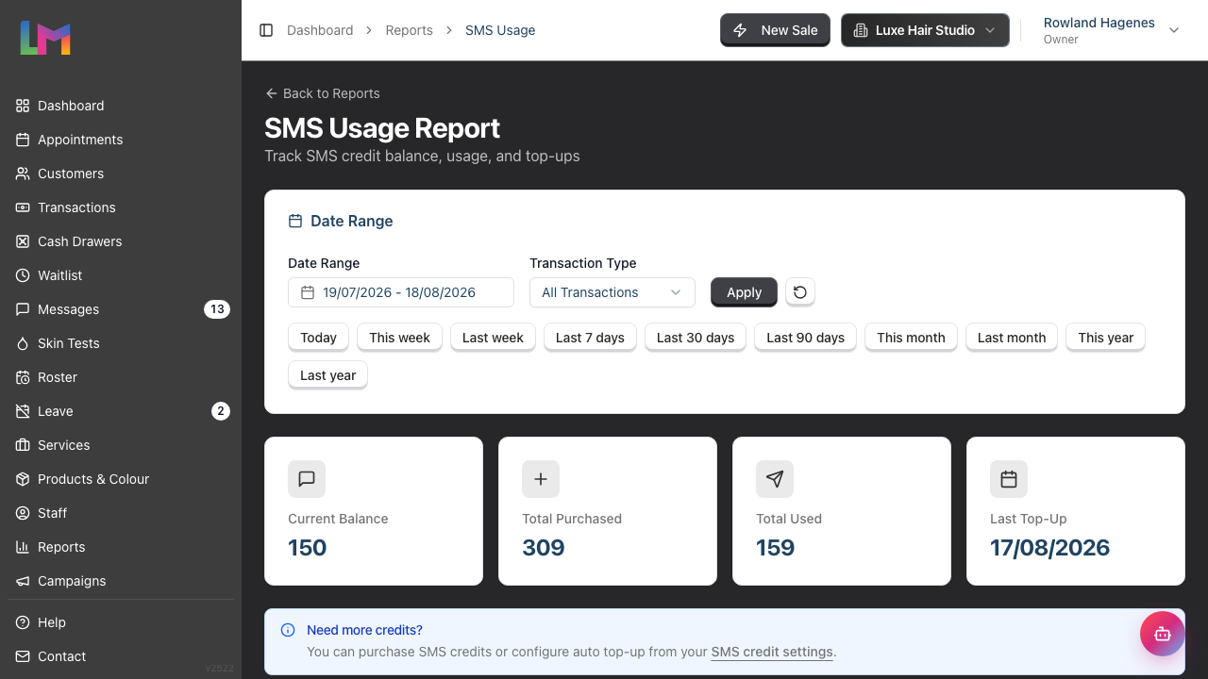The height and width of the screenshot is (679, 1208).
Task: Click the Staff person icon
Action: coord(23,513)
